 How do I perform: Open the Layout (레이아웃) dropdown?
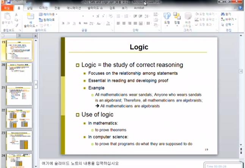[x=47, y=14]
